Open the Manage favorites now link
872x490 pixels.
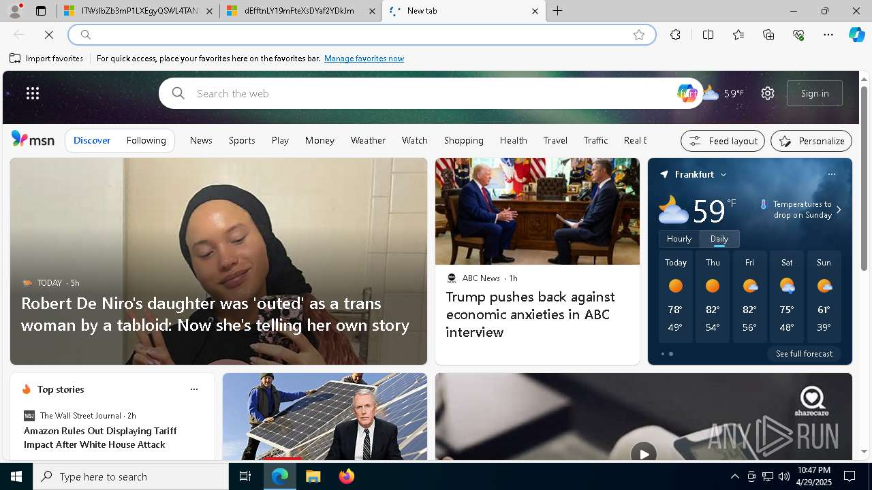[x=364, y=59]
